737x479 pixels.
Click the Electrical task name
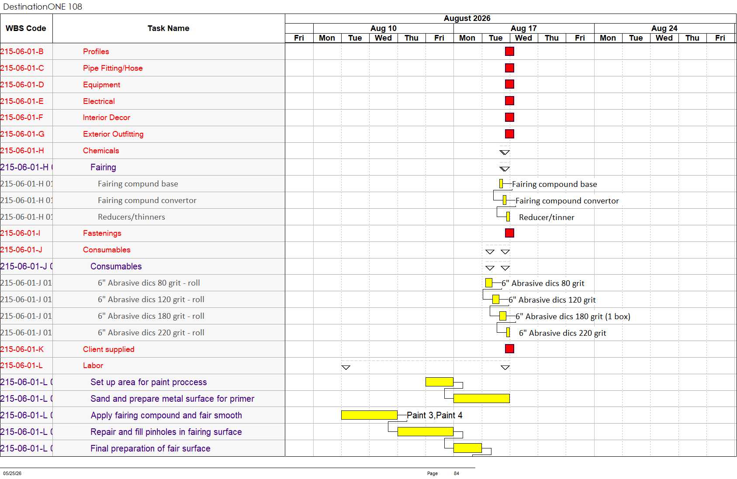click(99, 101)
